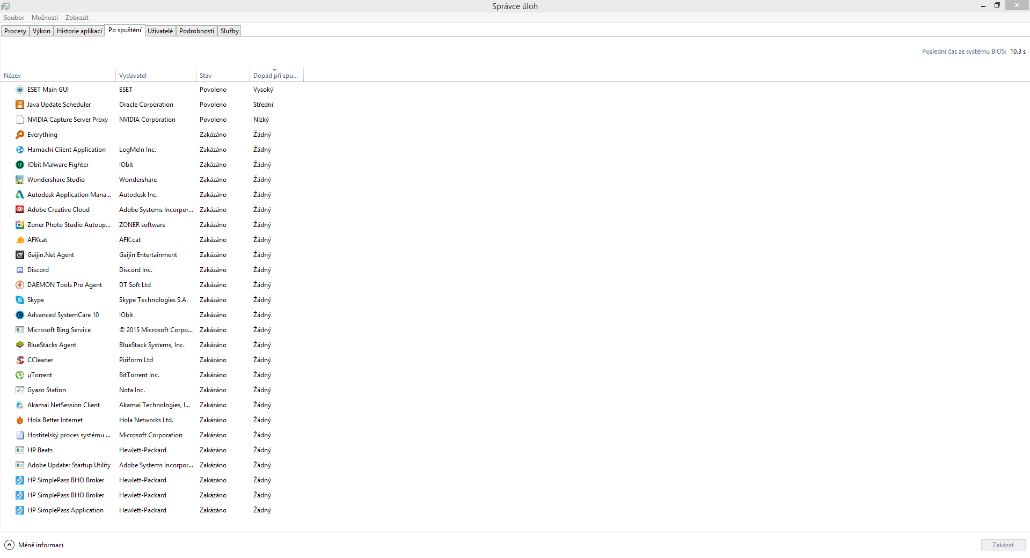Open the Soubor menu
The height and width of the screenshot is (558, 1030).
(x=14, y=18)
